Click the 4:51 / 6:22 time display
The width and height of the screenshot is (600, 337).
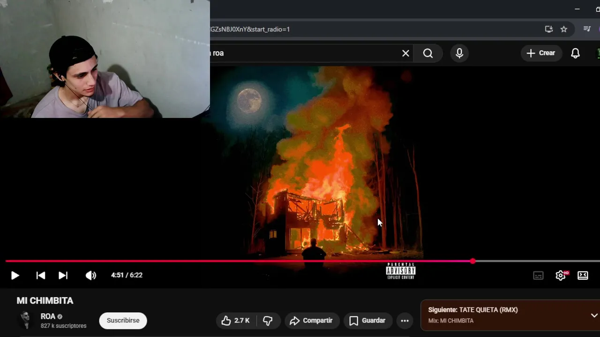pos(127,275)
